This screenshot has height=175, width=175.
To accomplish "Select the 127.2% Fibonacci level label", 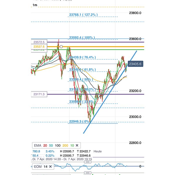I will (x=83, y=15).
